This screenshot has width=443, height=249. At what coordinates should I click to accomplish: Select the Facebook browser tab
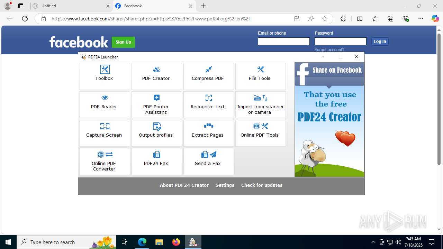[x=154, y=6]
